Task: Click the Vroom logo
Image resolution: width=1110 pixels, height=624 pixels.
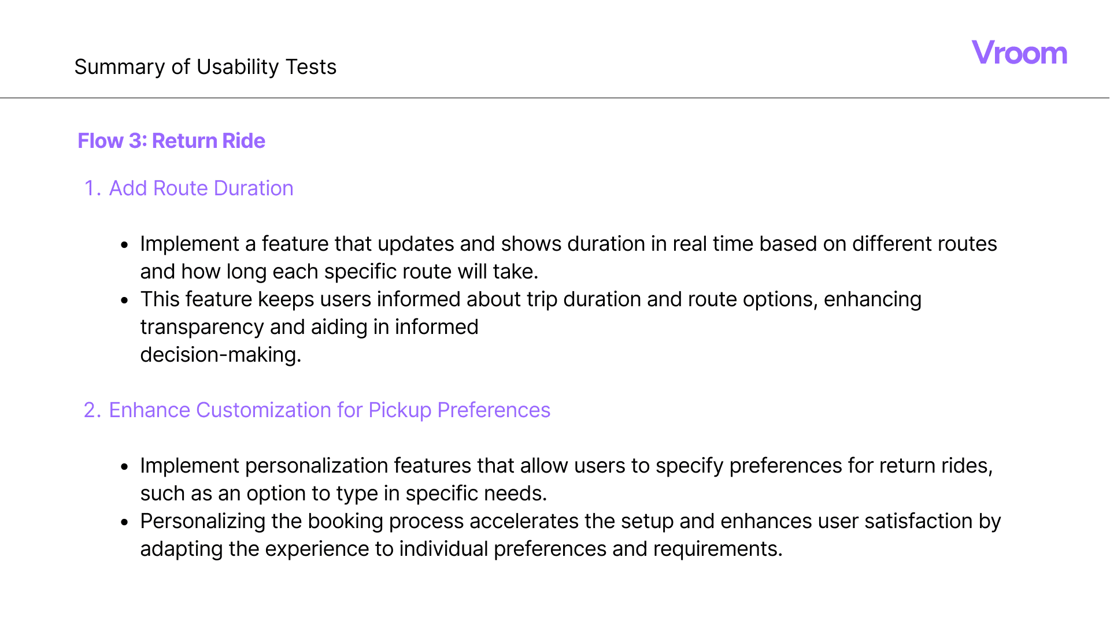Action: click(1019, 53)
